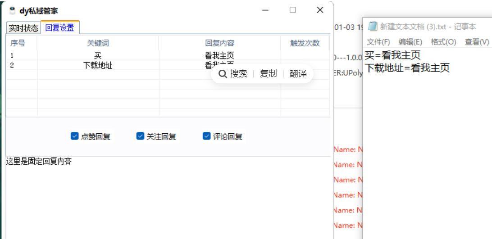492x239 pixels.
Task: Maximize the dy私域管家 window
Action: point(293,10)
